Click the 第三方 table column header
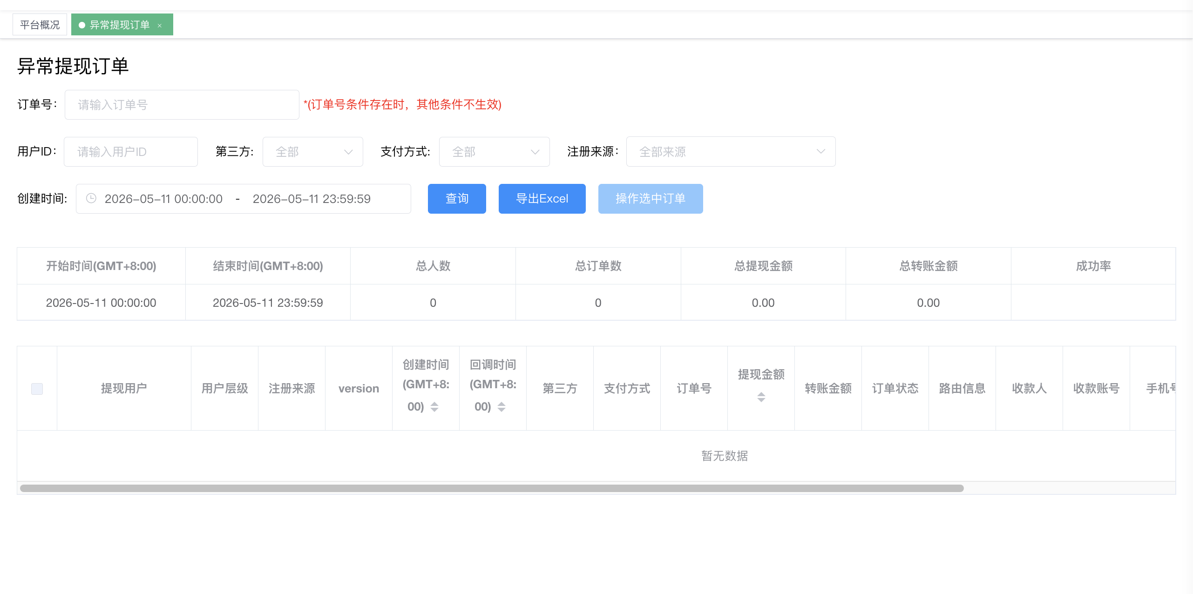1193x594 pixels. point(560,388)
